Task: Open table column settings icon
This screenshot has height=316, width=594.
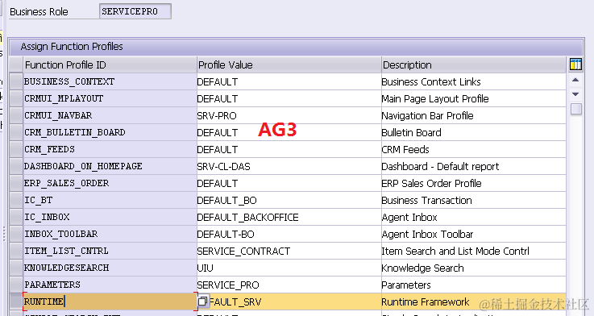Action: point(575,64)
